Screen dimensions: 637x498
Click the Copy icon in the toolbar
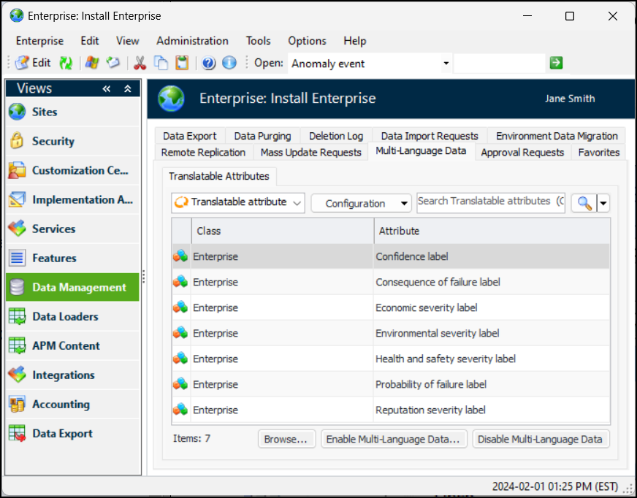tap(161, 64)
